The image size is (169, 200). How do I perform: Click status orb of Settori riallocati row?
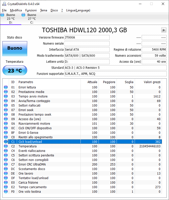[x=6, y=105]
